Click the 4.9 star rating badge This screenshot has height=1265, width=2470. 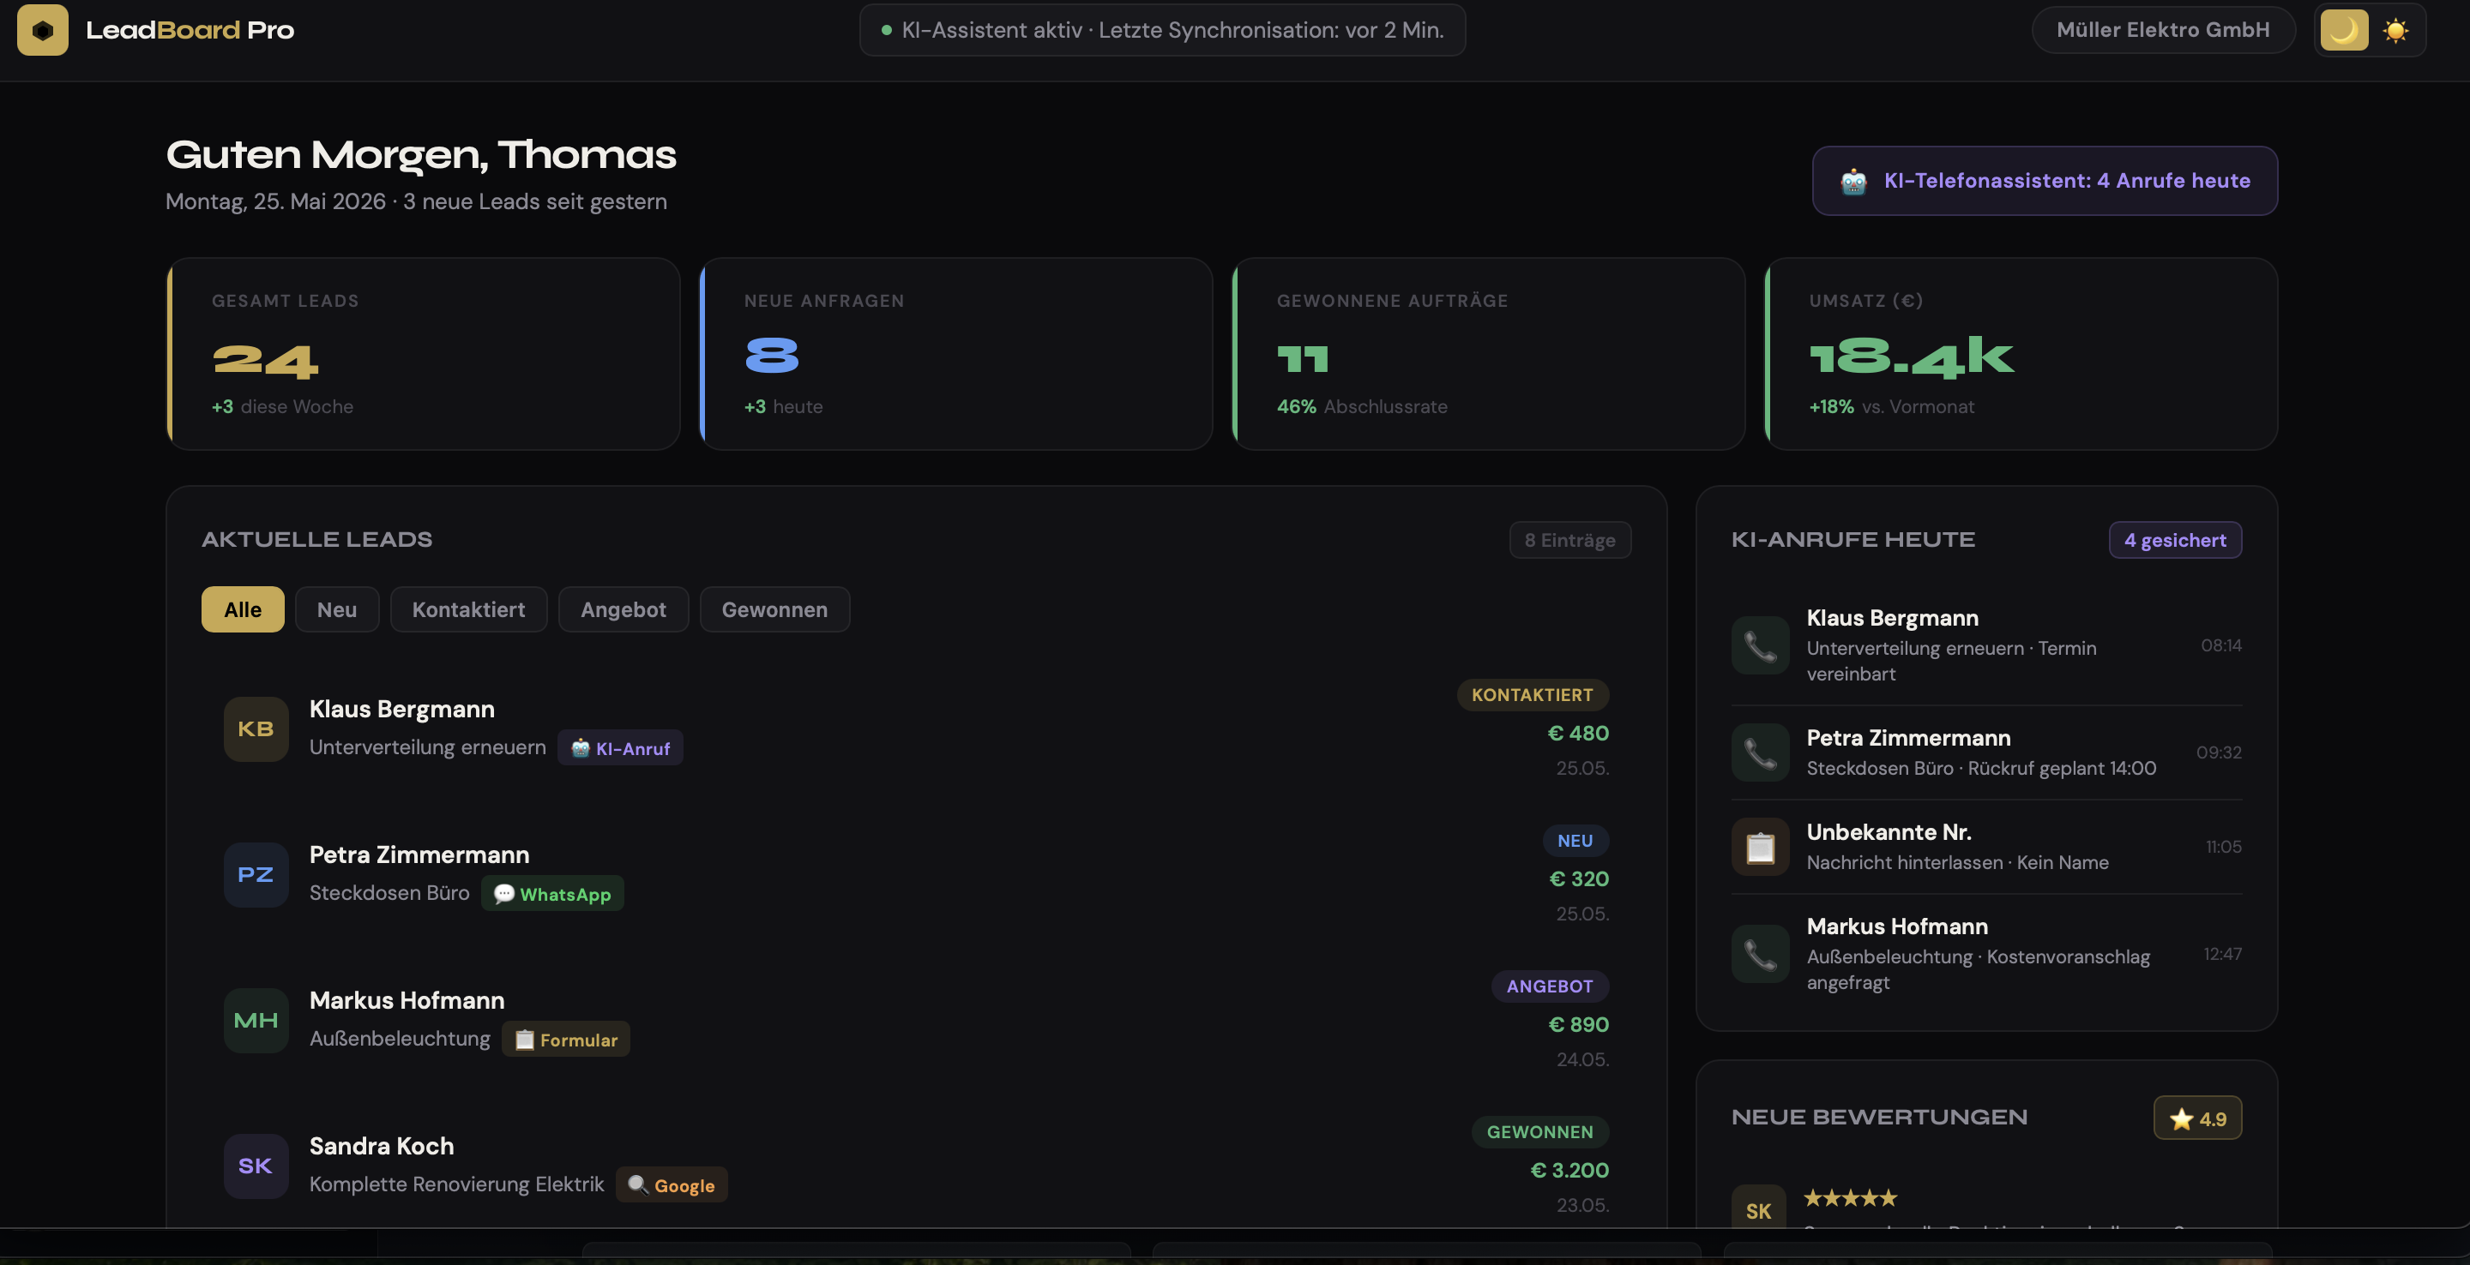[x=2197, y=1118]
